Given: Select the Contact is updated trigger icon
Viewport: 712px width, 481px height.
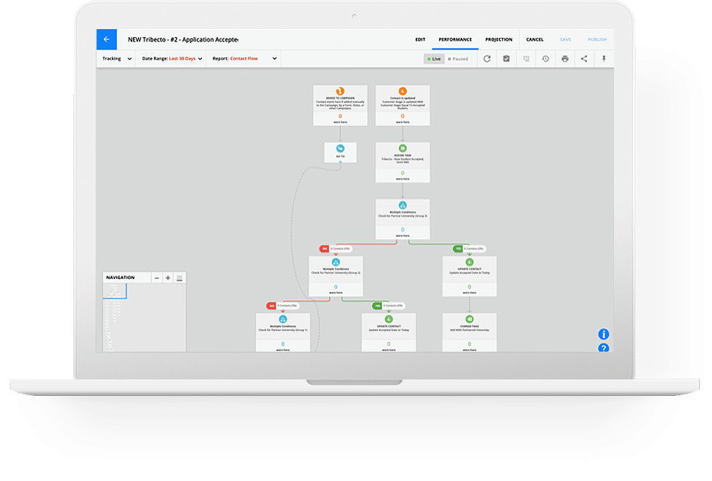Looking at the screenshot, I should [x=402, y=92].
